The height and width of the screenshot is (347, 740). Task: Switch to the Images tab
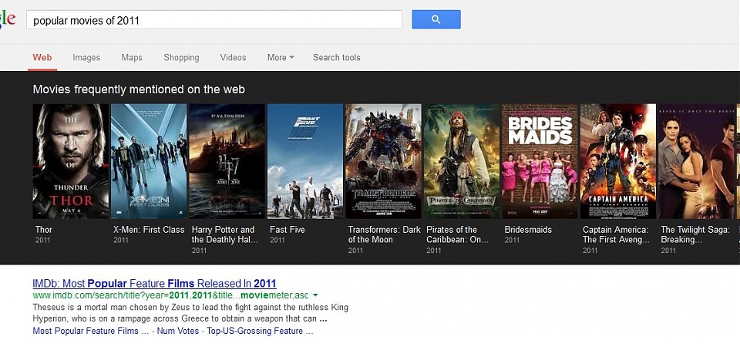point(86,58)
